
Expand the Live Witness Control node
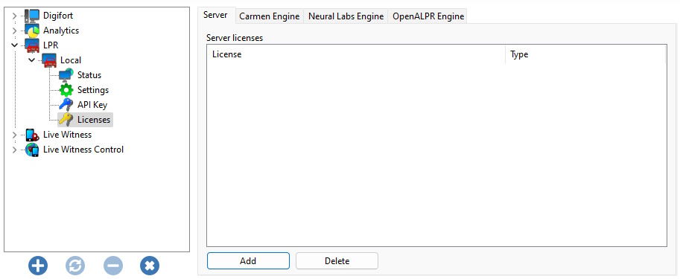(14, 150)
